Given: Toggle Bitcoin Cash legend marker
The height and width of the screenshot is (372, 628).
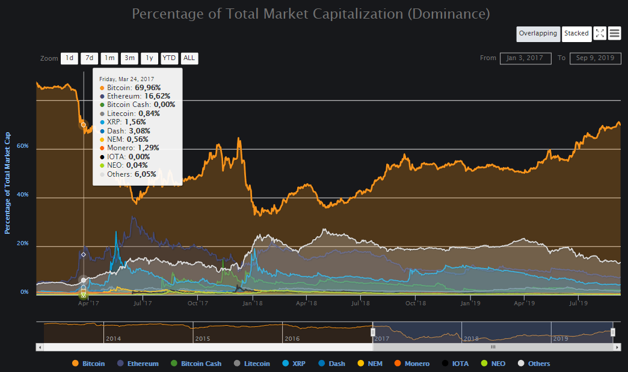Looking at the screenshot, I should (174, 364).
